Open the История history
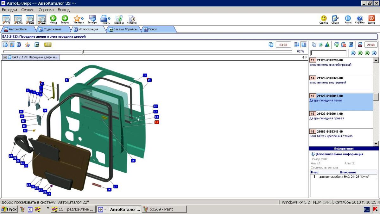 tap(132, 20)
